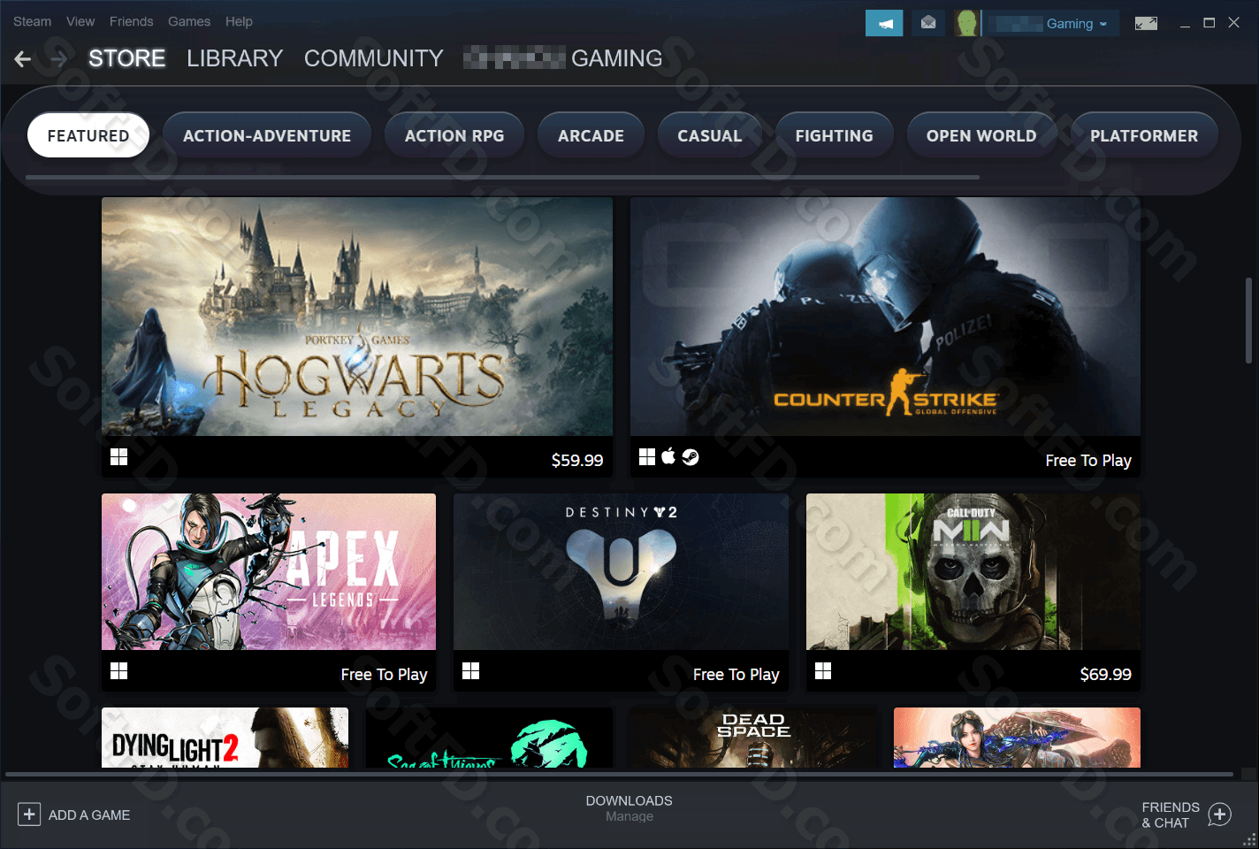Select the ACTION-ADVENTURE category
The image size is (1259, 849).
tap(267, 135)
